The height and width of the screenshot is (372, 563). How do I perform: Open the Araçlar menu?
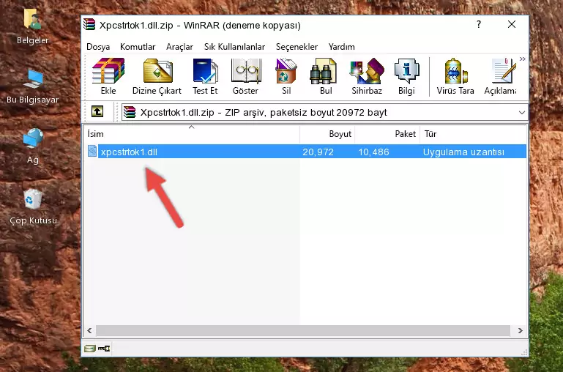[x=179, y=47]
